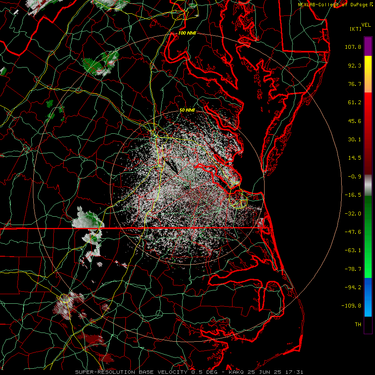Click the 45.6 velocity scale value
Screen dimensions: 375x375
click(355, 121)
